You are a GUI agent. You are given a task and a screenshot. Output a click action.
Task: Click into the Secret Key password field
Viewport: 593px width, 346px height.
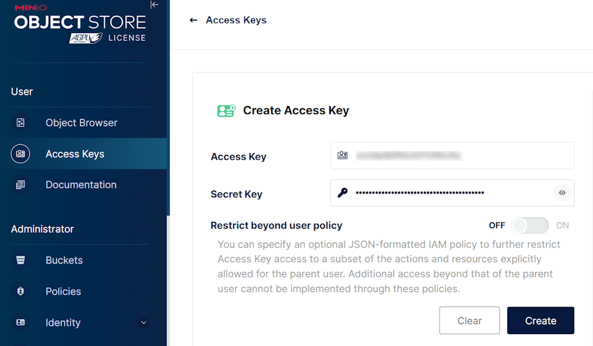point(448,193)
